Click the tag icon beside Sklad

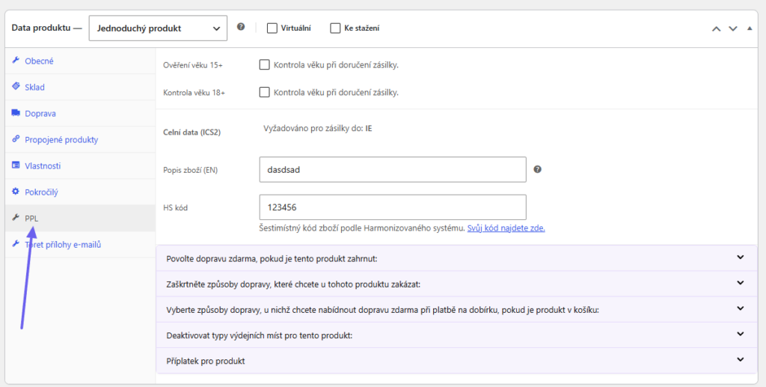click(16, 87)
